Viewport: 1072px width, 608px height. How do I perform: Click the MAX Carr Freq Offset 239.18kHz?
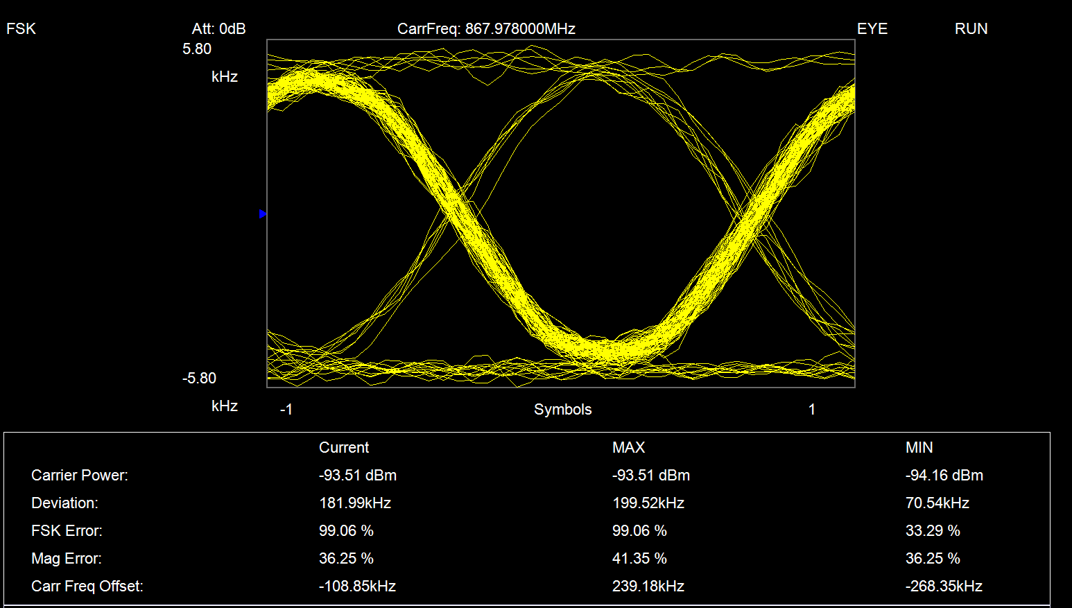click(648, 587)
